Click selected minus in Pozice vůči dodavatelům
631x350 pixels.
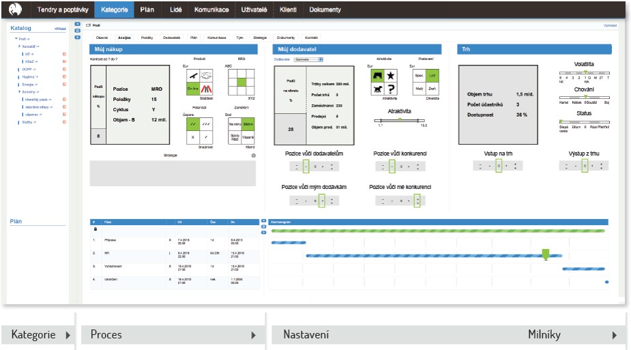(x=306, y=166)
